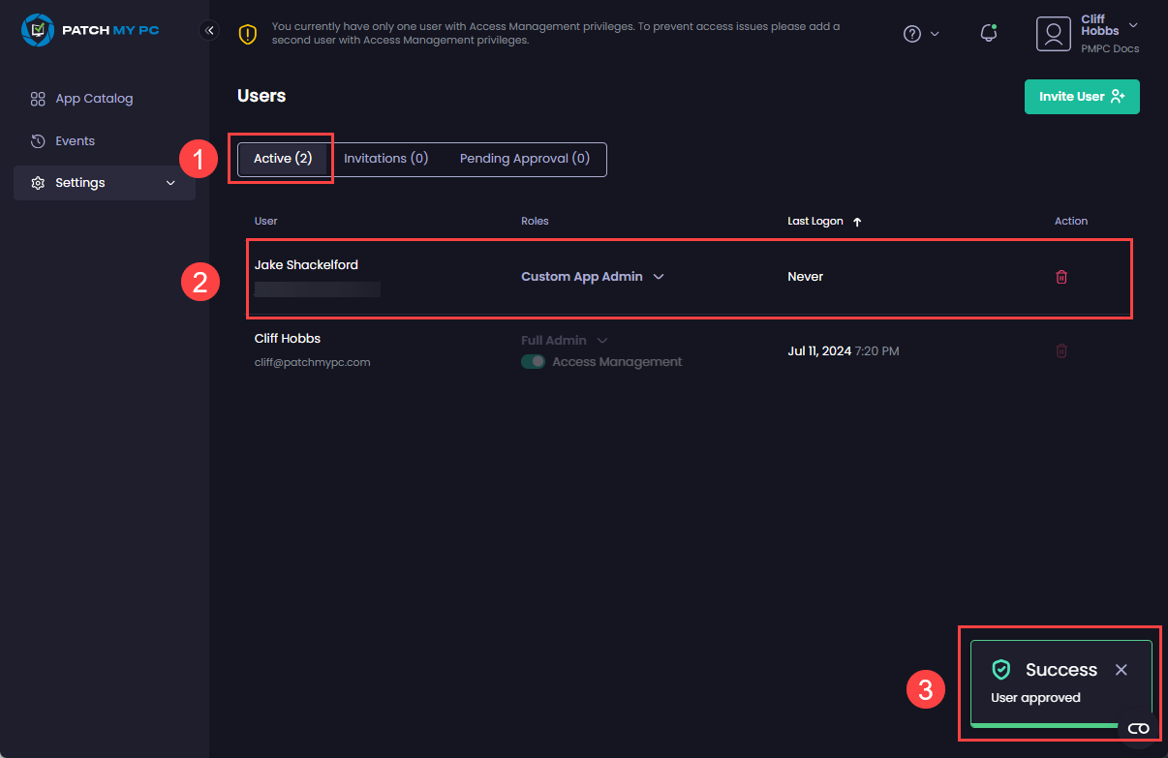The height and width of the screenshot is (758, 1168).
Task: Click the Patch My PC logo
Action: point(90,30)
